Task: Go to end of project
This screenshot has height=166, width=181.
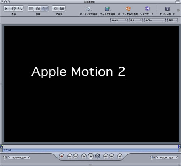Action: [76, 156]
